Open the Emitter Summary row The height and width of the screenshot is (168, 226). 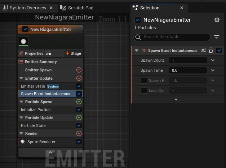click(x=50, y=62)
